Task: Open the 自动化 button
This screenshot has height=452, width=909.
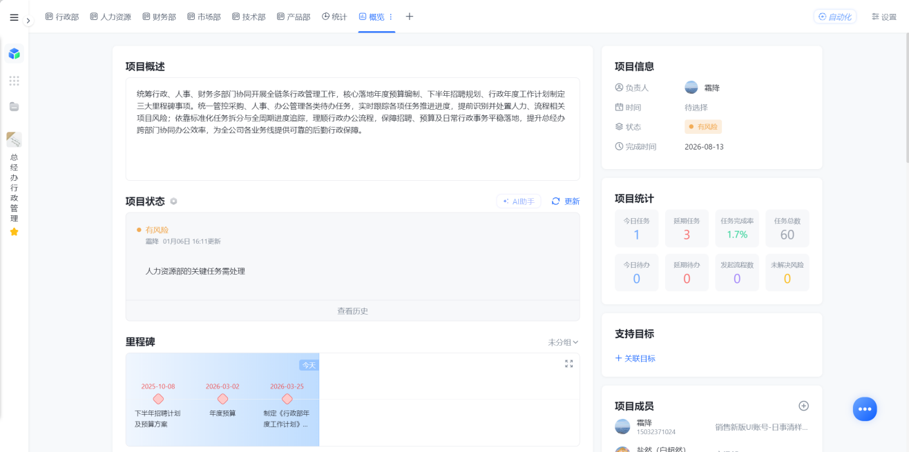Action: [834, 17]
